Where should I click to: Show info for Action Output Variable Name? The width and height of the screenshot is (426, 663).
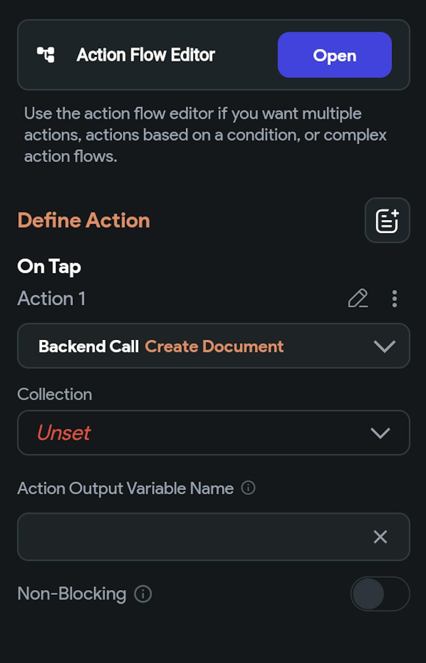tap(248, 488)
